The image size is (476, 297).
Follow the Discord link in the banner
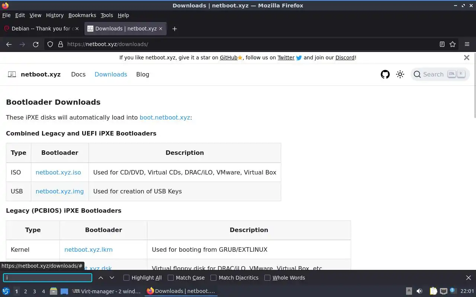tap(345, 58)
